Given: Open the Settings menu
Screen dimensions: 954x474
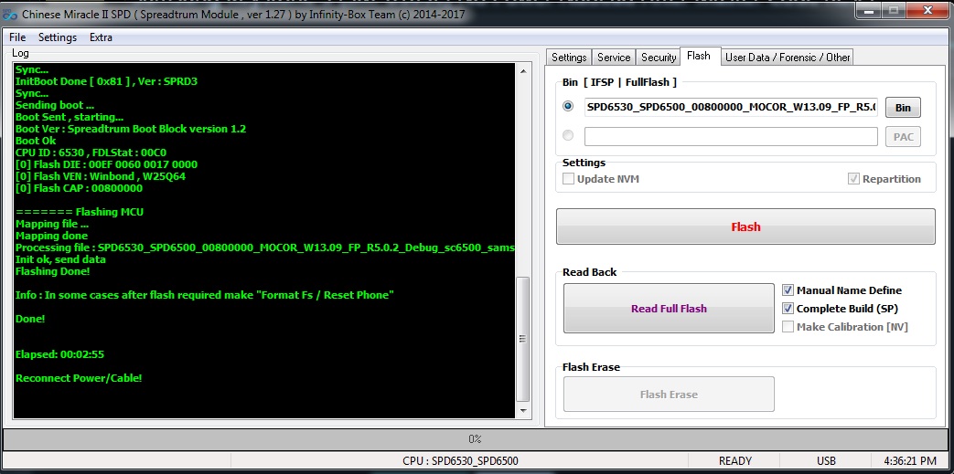Looking at the screenshot, I should click(58, 37).
